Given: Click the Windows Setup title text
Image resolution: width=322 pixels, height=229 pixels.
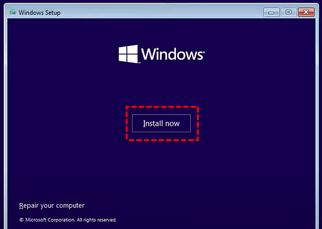Looking at the screenshot, I should click(40, 12).
